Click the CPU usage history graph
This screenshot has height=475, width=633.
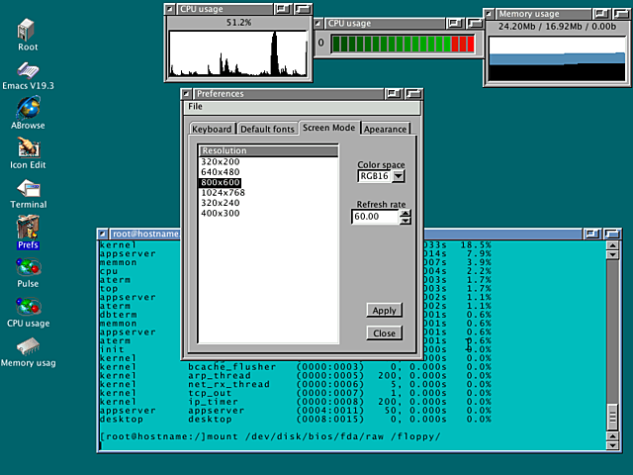tap(238, 53)
